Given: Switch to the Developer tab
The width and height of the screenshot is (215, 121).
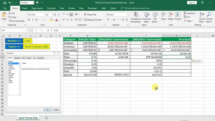Looking at the screenshot, I should point(92,8).
